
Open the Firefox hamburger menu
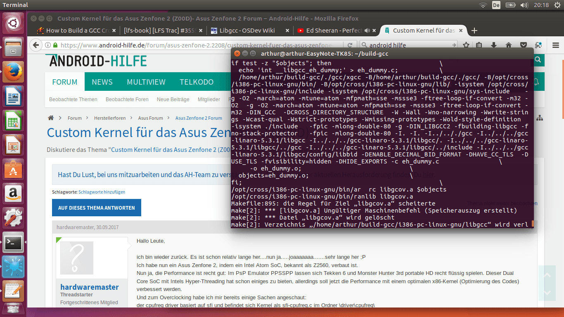coord(556,45)
